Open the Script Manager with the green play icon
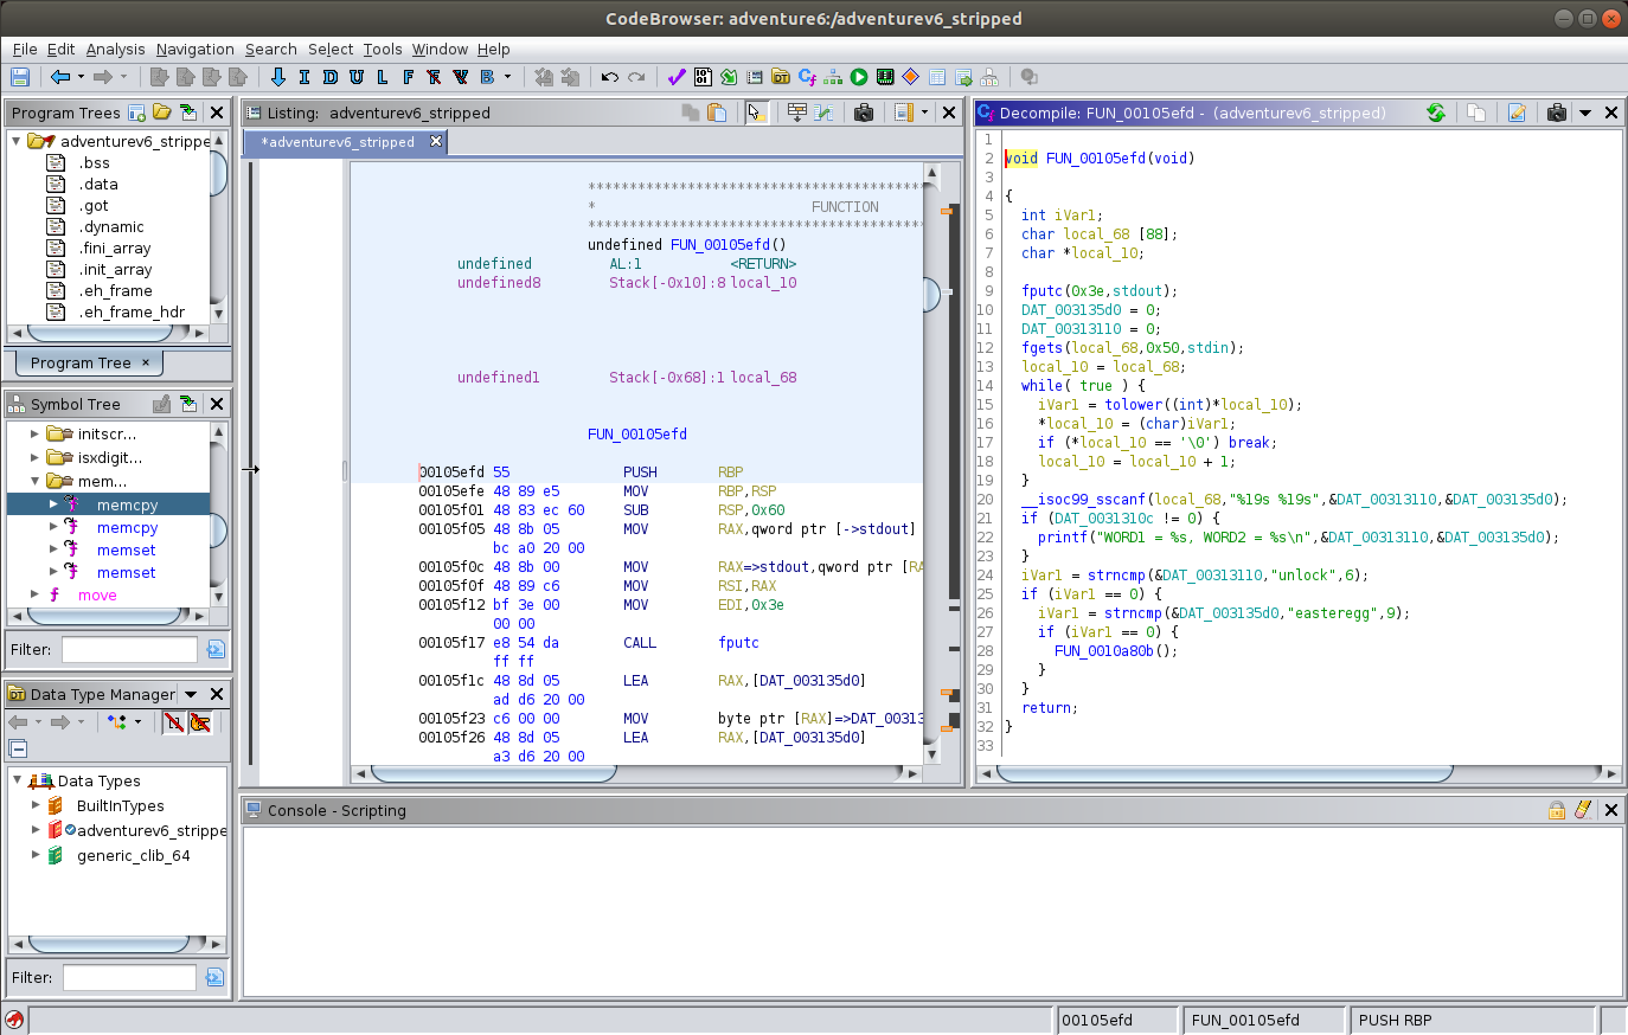The height and width of the screenshot is (1035, 1628). (858, 77)
